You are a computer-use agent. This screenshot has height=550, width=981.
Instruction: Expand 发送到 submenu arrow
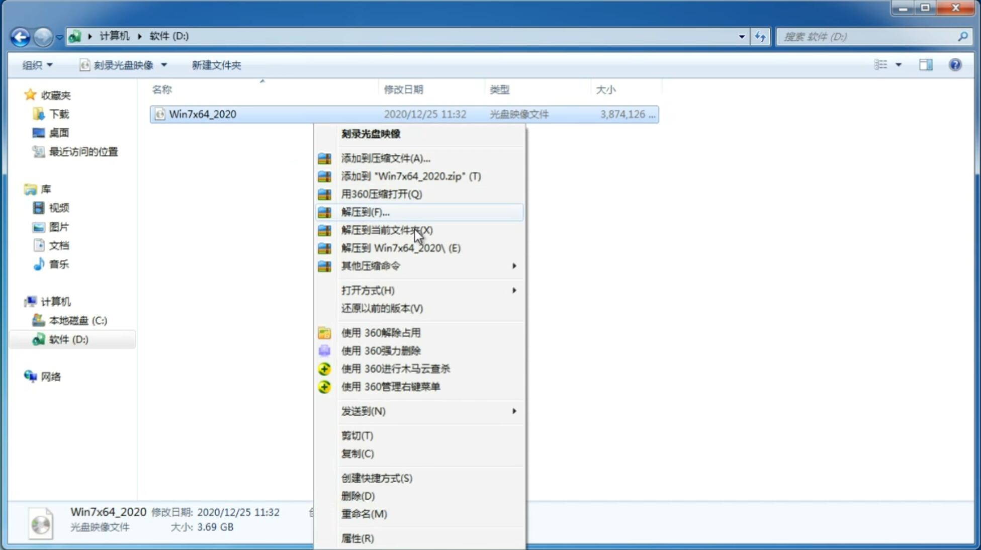click(x=515, y=410)
